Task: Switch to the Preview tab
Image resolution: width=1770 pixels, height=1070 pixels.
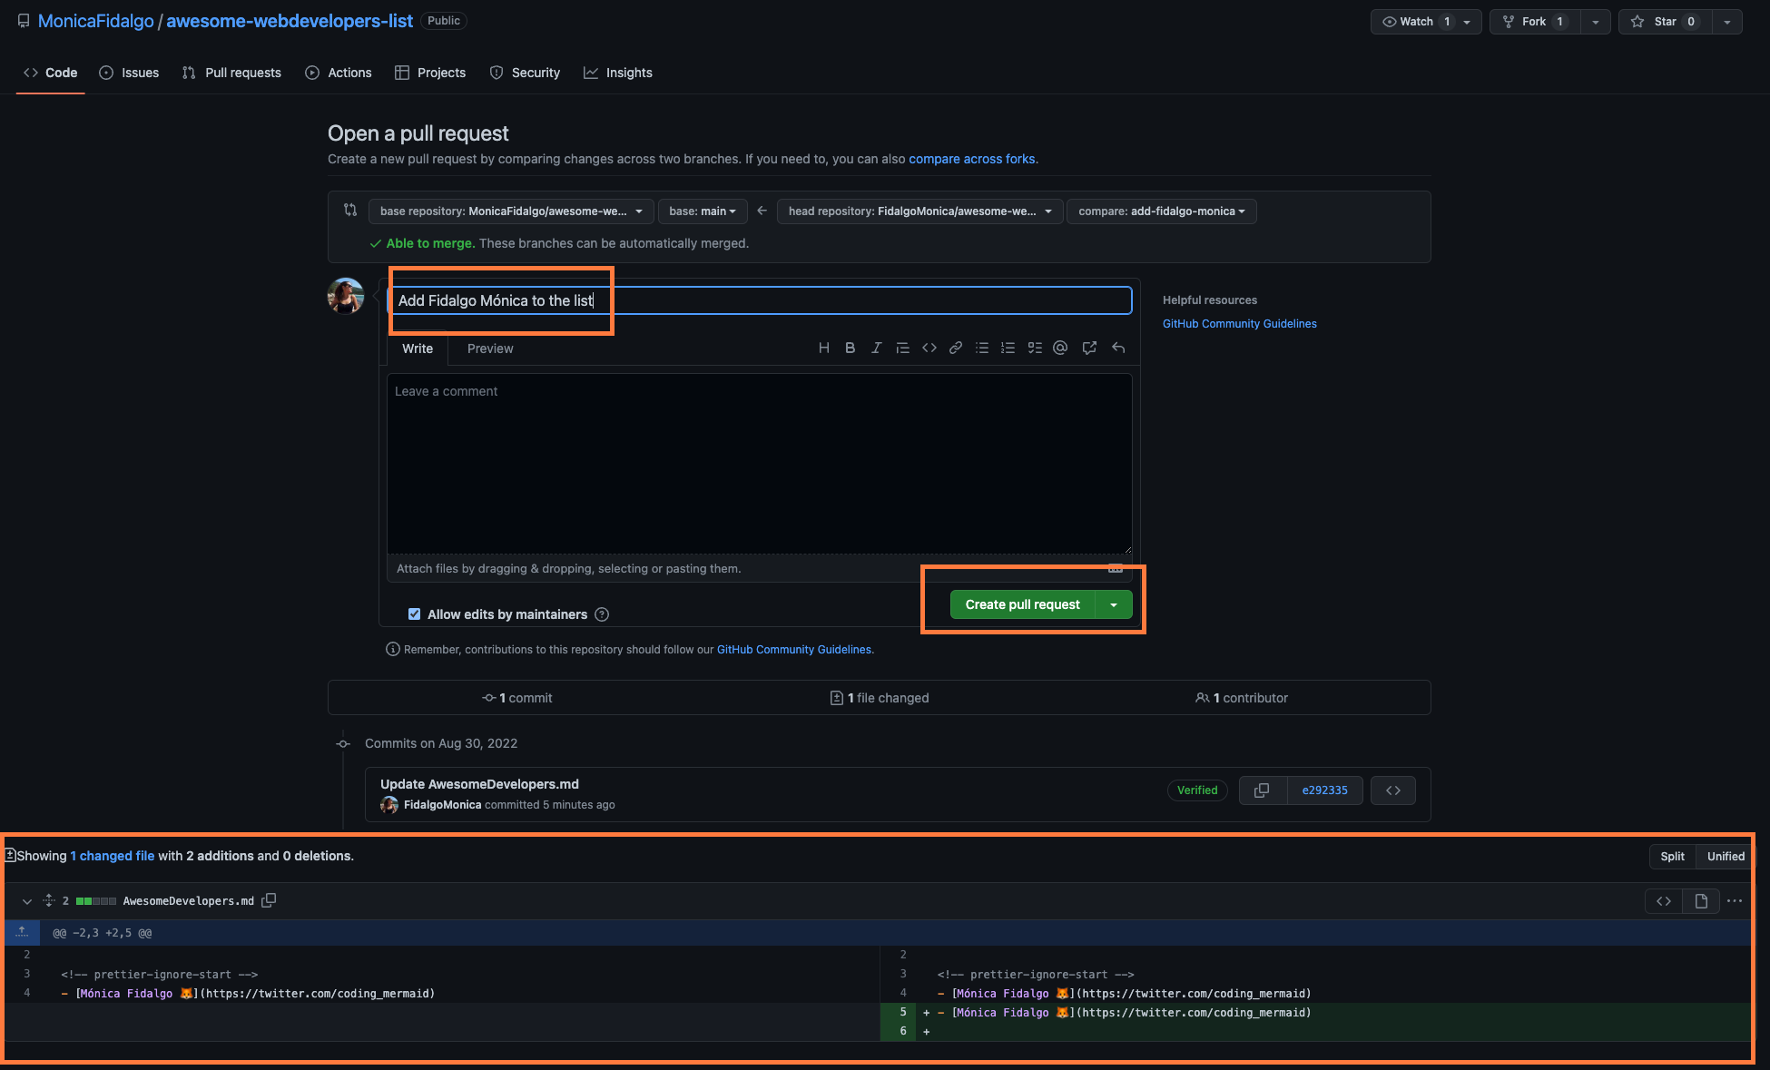Action: pyautogui.click(x=490, y=348)
